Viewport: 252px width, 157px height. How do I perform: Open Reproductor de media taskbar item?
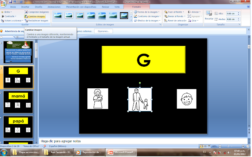(89, 152)
